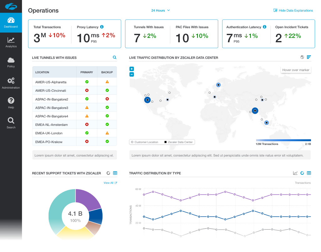Image resolution: width=321 pixels, height=252 pixels.
Task: Open the Analytics section in sidebar
Action: coord(11,42)
